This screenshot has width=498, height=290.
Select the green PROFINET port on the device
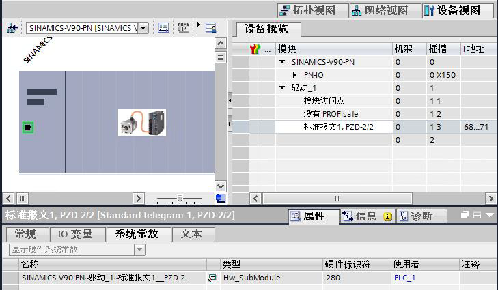[28, 128]
